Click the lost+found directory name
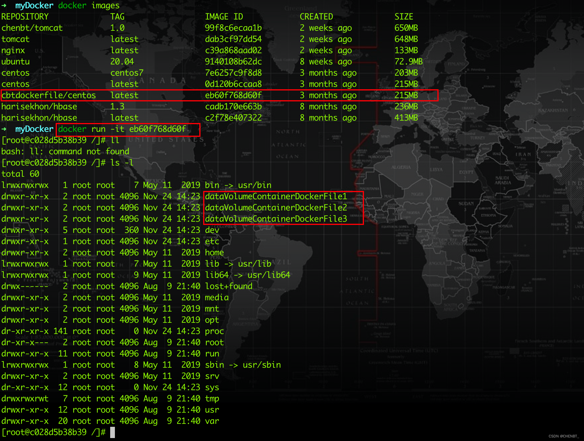584x441 pixels. (229, 286)
